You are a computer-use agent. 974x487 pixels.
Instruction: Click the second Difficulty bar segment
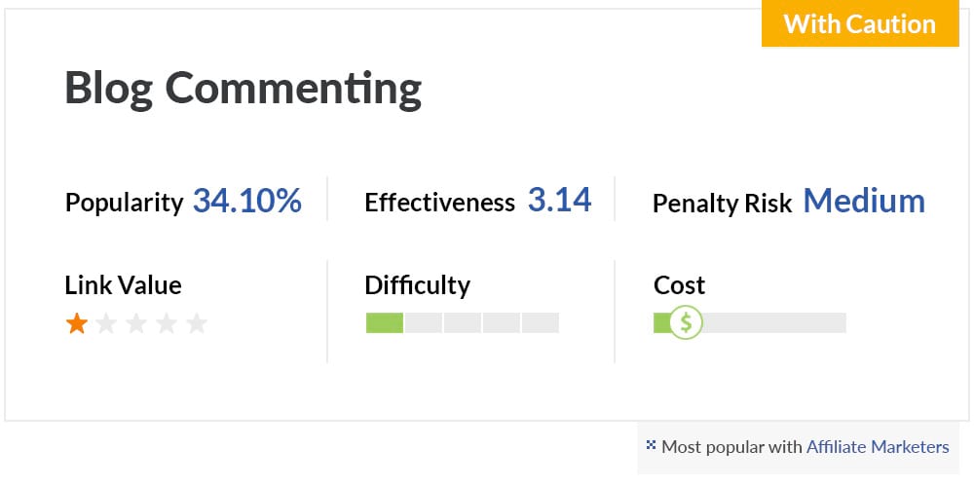pos(423,323)
